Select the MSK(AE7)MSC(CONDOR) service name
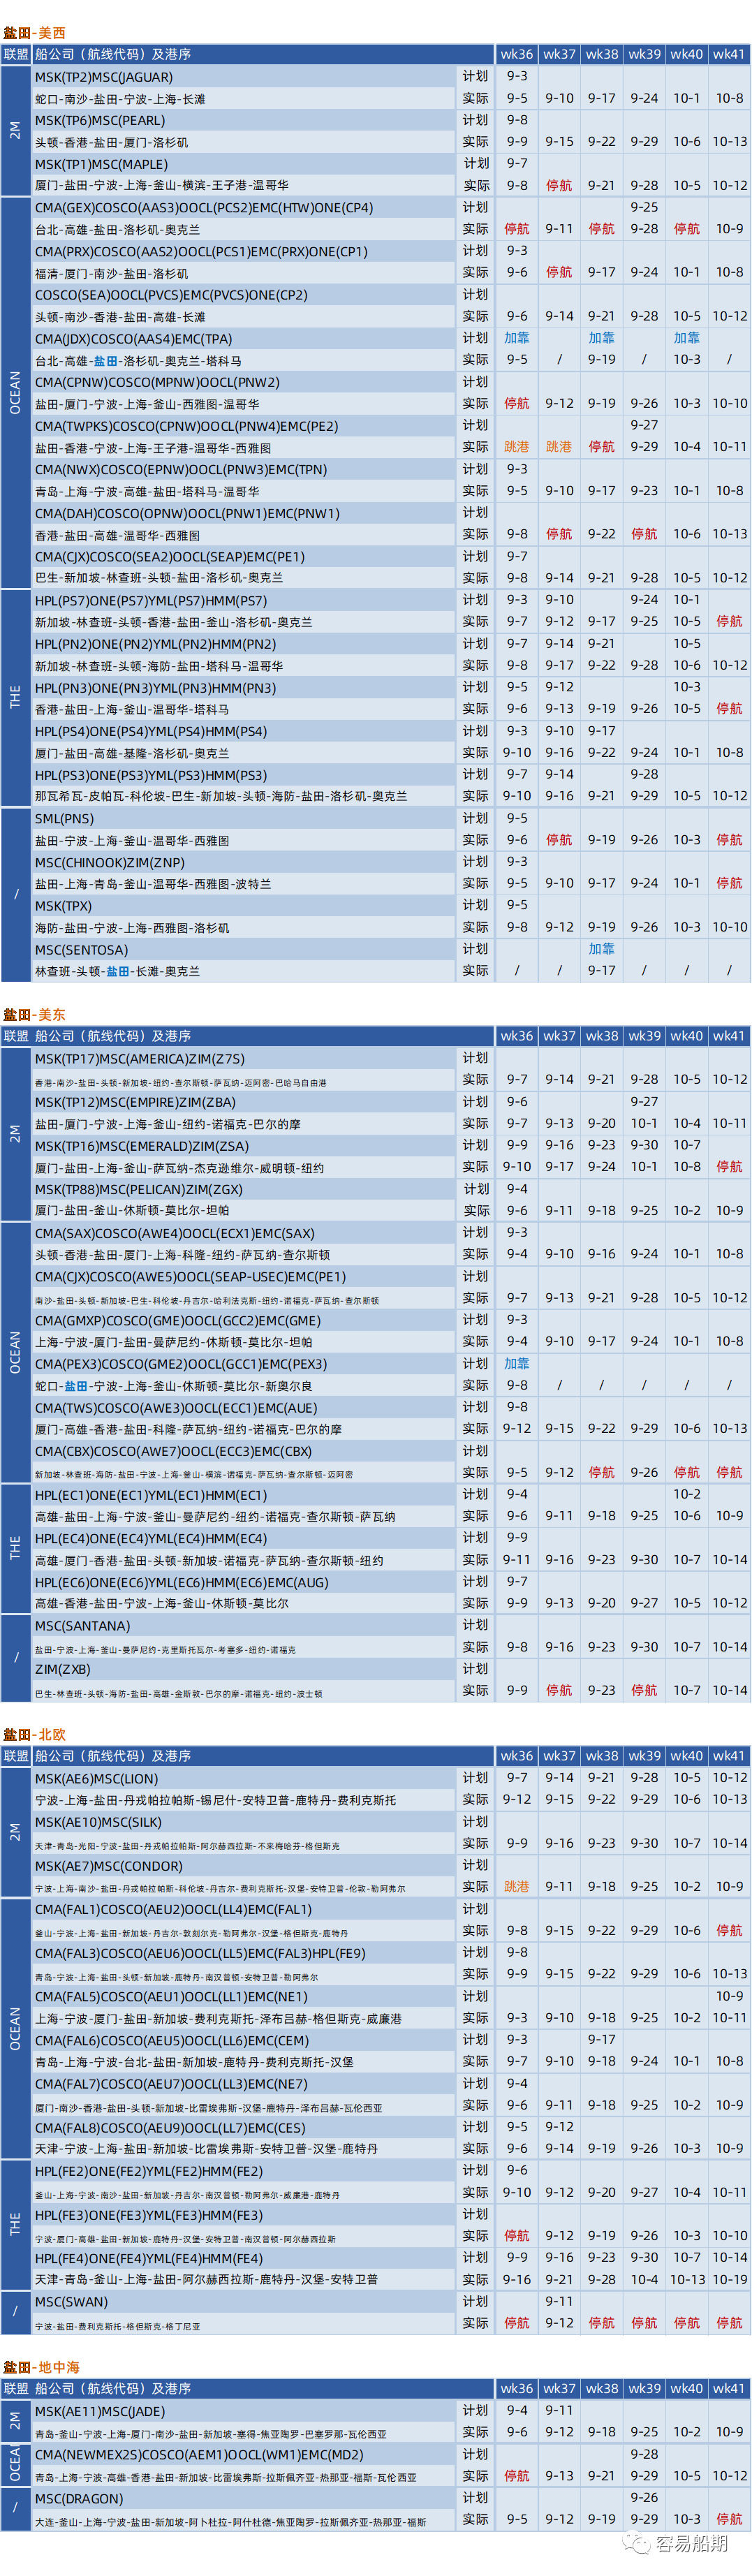The width and height of the screenshot is (752, 2576). 109,1866
